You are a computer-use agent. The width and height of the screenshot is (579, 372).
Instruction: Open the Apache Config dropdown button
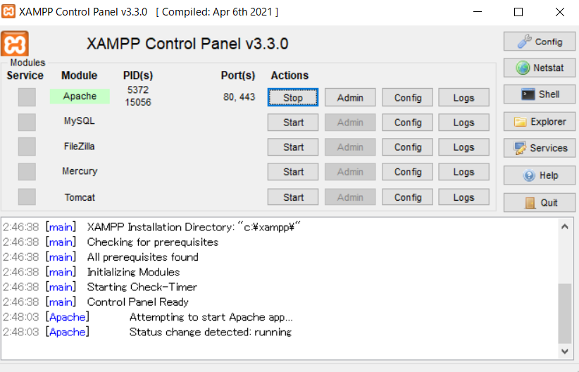(407, 97)
